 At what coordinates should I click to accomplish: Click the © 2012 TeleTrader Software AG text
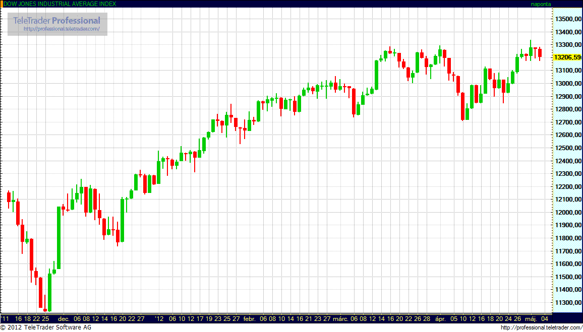(46, 327)
